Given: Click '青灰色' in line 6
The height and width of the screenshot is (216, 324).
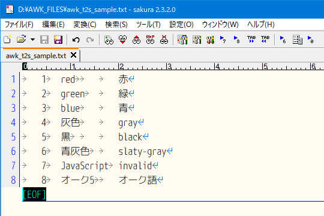Looking at the screenshot, I should click(x=75, y=151).
